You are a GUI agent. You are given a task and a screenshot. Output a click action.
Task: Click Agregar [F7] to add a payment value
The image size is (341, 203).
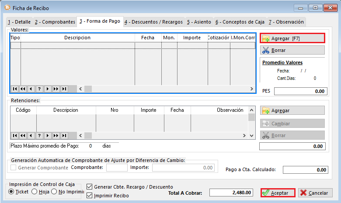pos(292,38)
